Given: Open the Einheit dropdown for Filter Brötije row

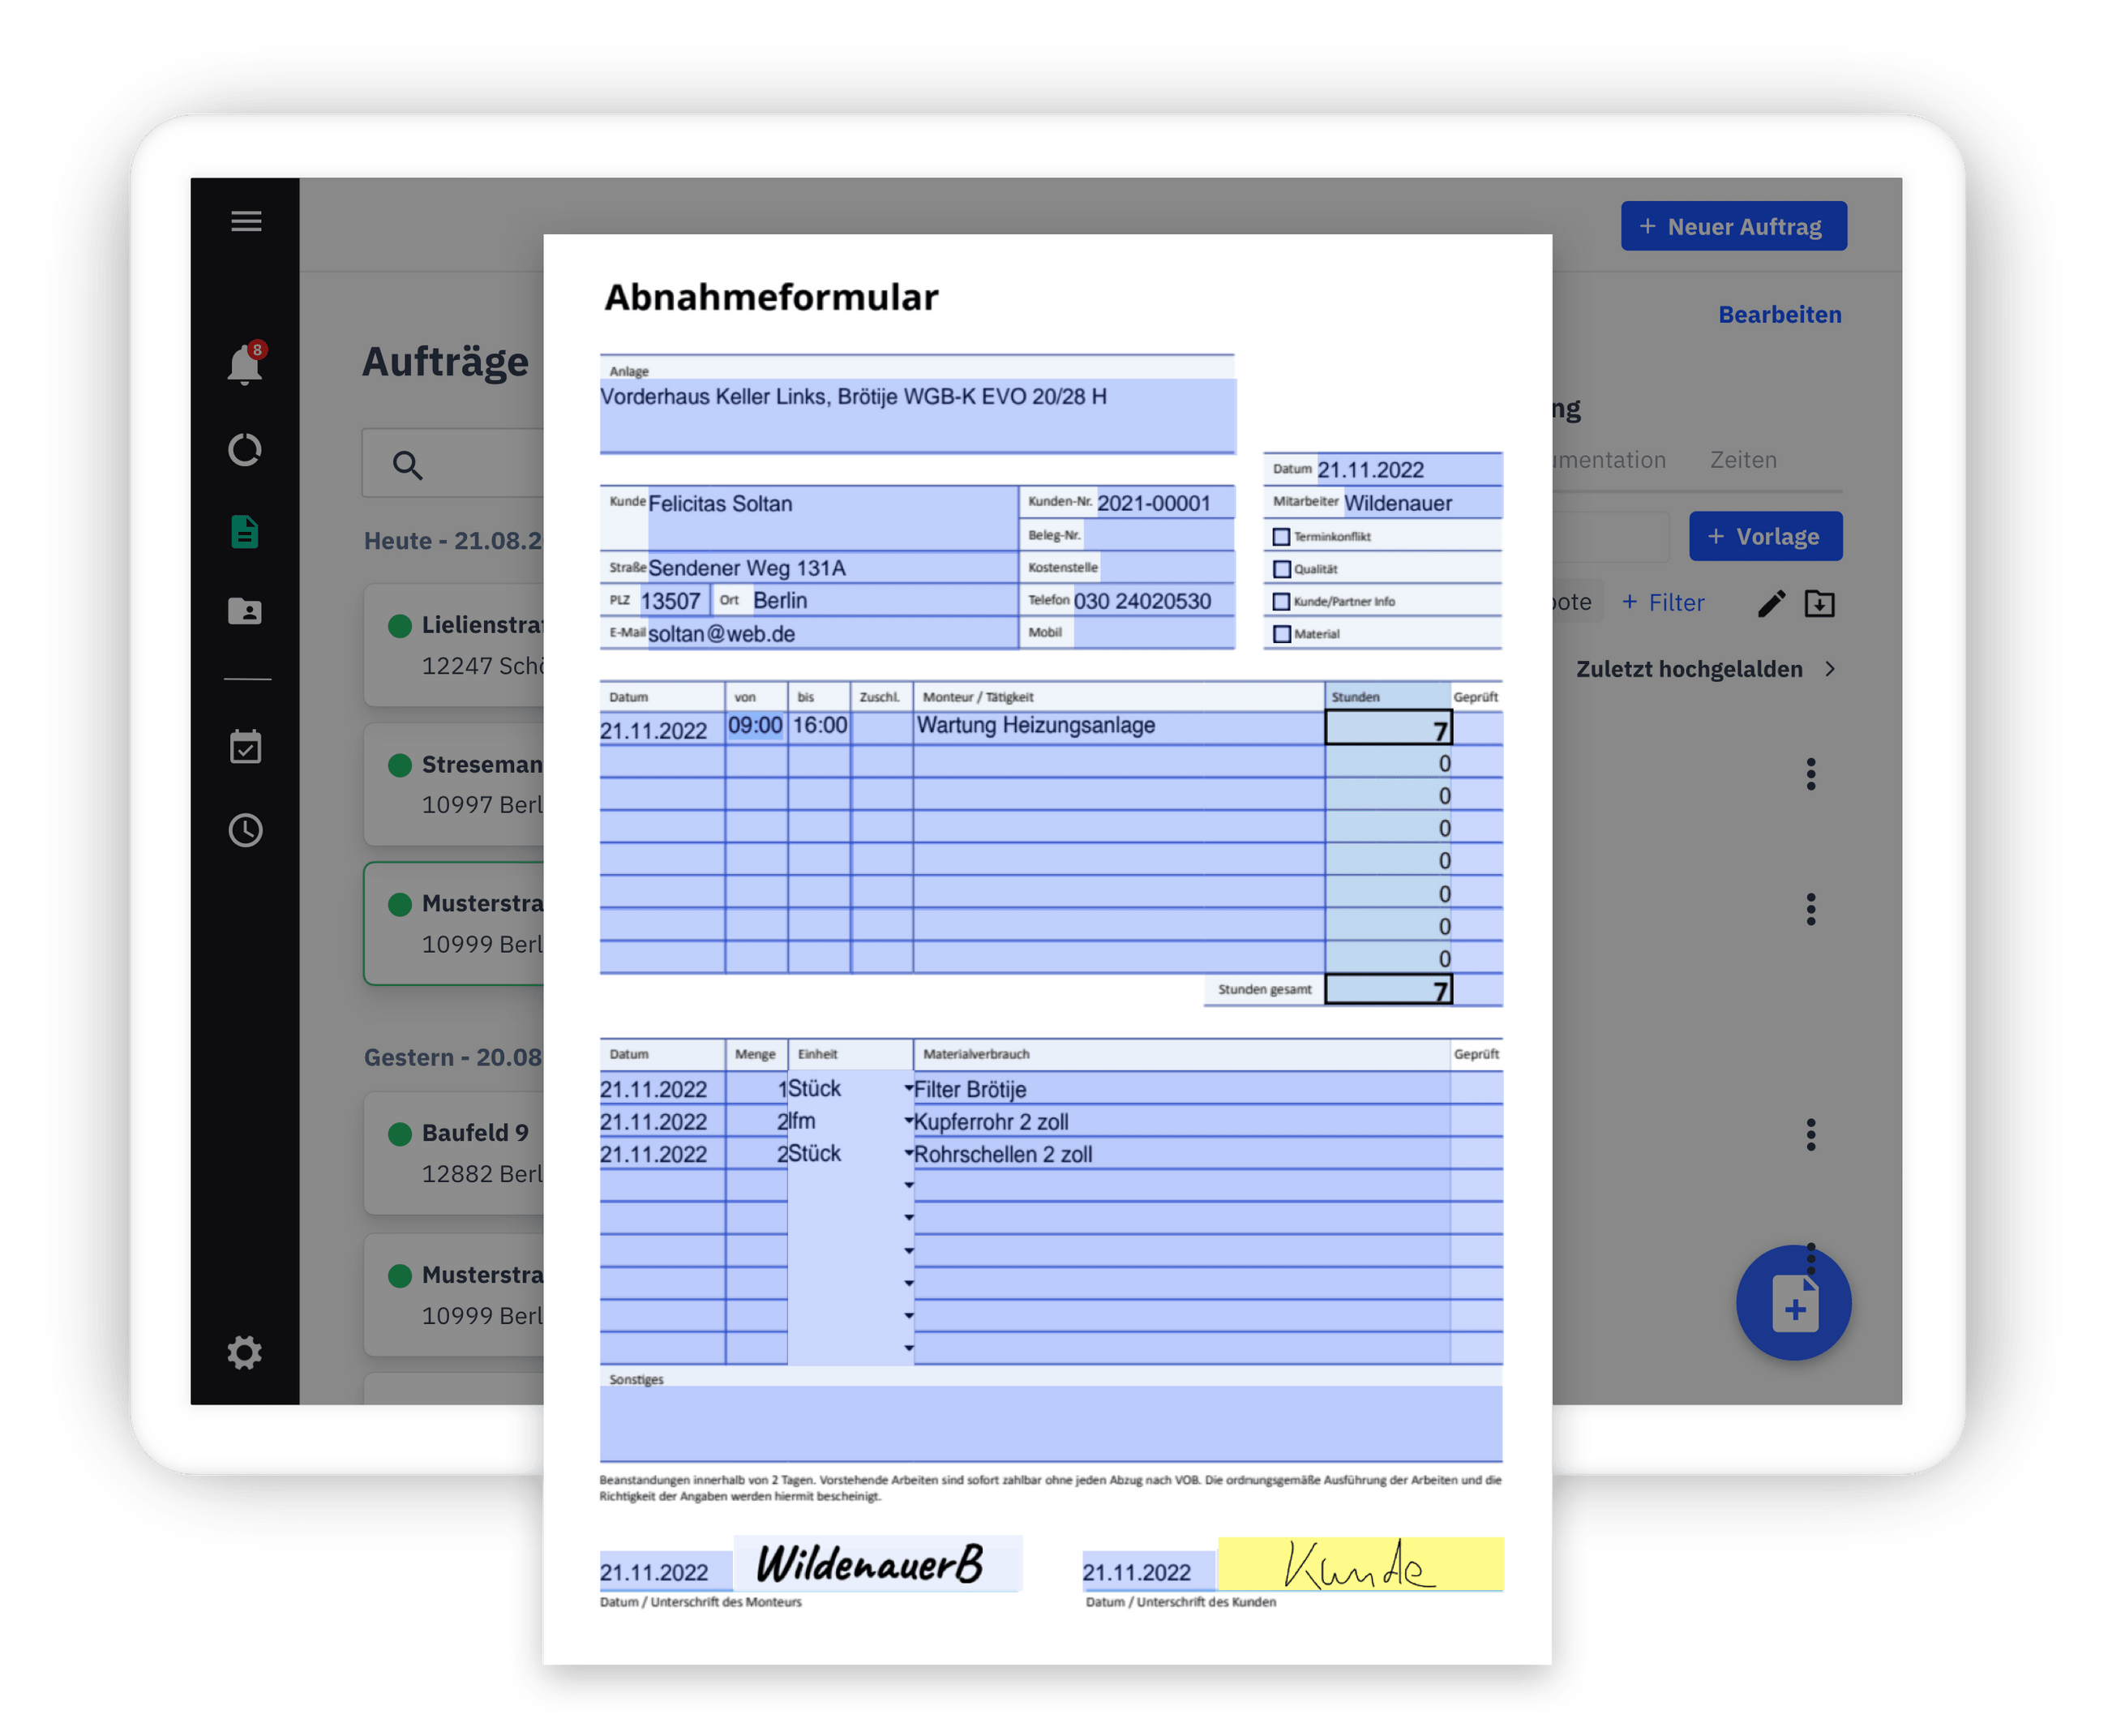Looking at the screenshot, I should tap(907, 1088).
